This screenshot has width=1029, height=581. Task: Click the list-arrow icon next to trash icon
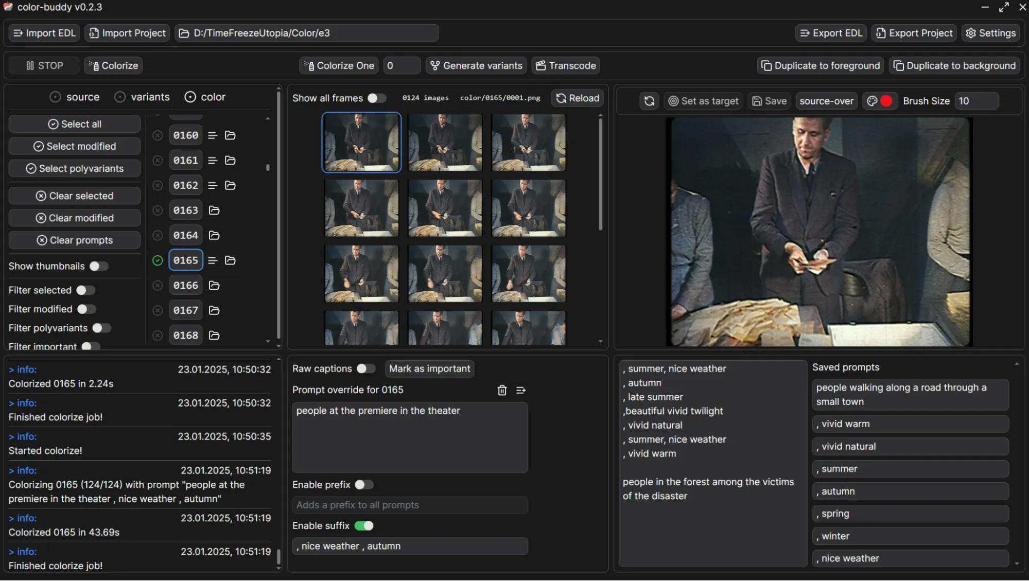click(521, 390)
